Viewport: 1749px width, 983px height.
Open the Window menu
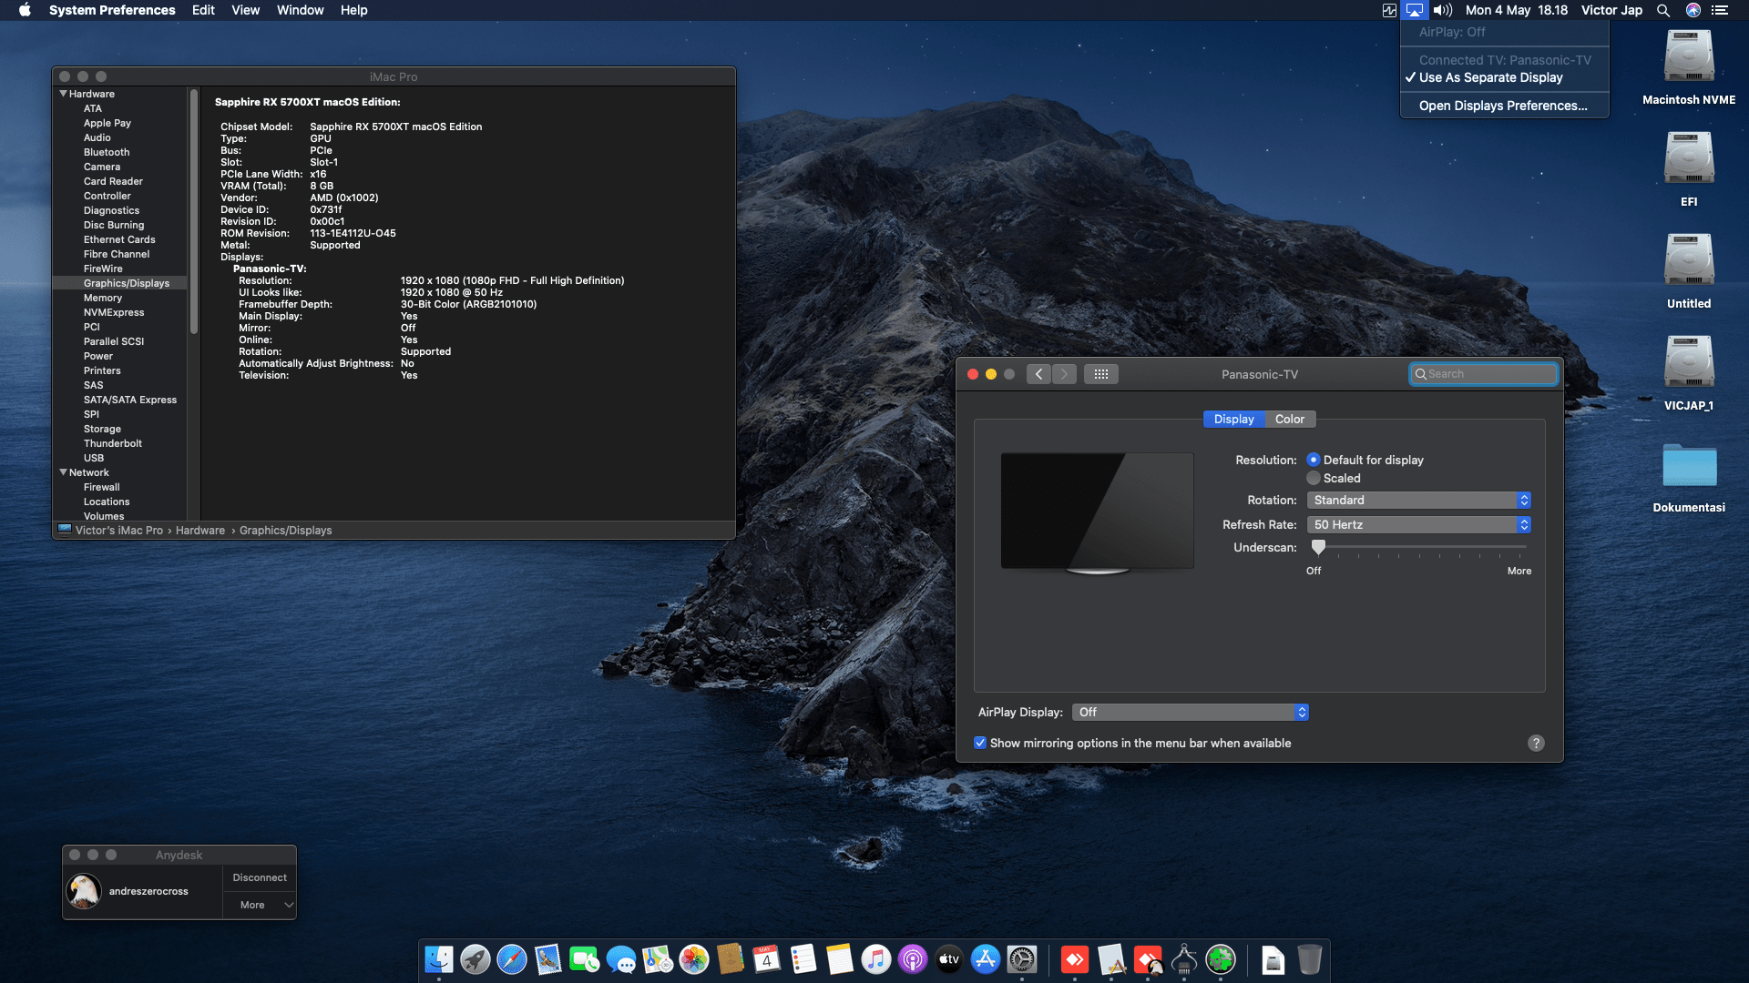point(301,10)
